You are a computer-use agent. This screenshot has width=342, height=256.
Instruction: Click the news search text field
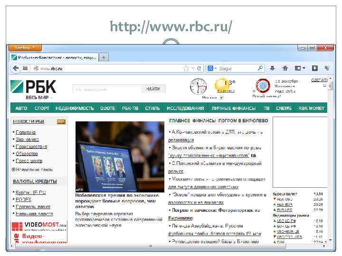pos(107,89)
